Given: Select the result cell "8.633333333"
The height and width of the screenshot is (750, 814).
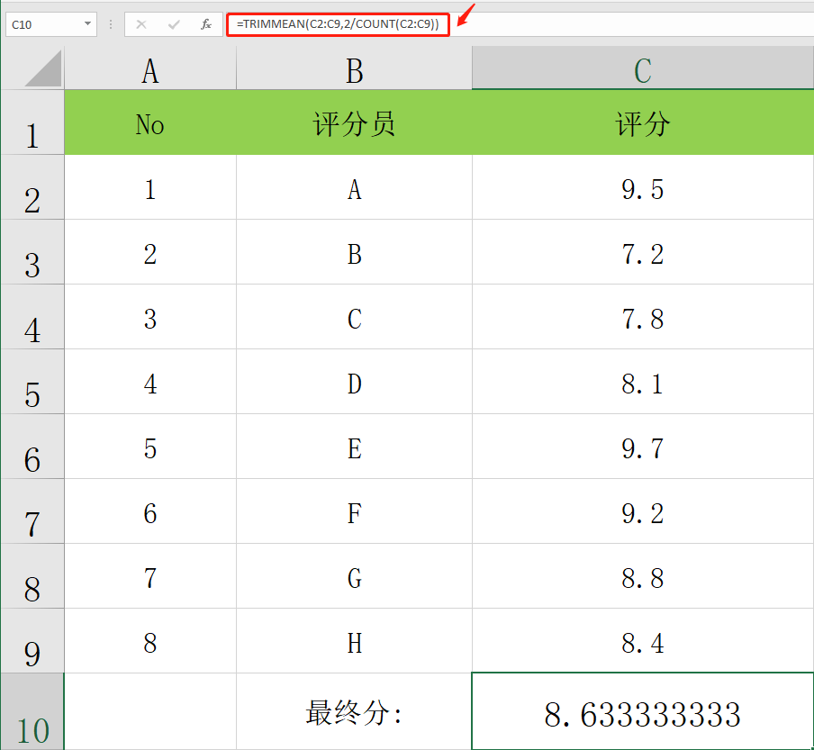Looking at the screenshot, I should pos(643,711).
